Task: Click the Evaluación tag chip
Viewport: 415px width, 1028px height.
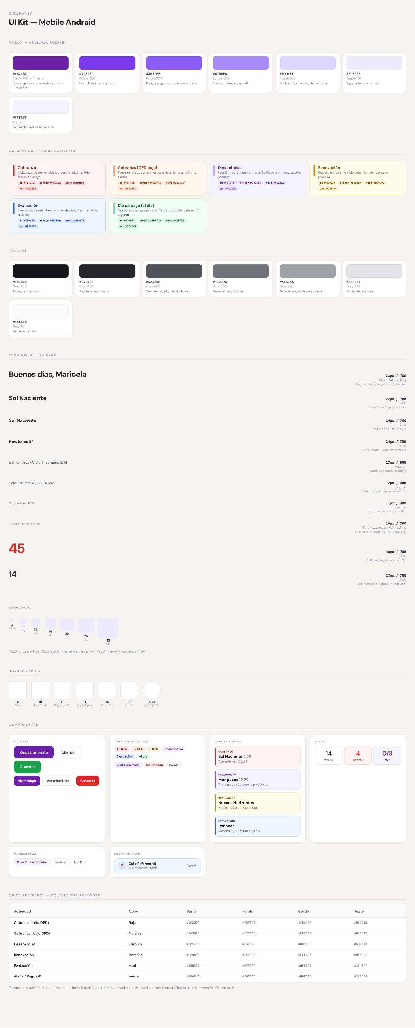Action: click(124, 756)
